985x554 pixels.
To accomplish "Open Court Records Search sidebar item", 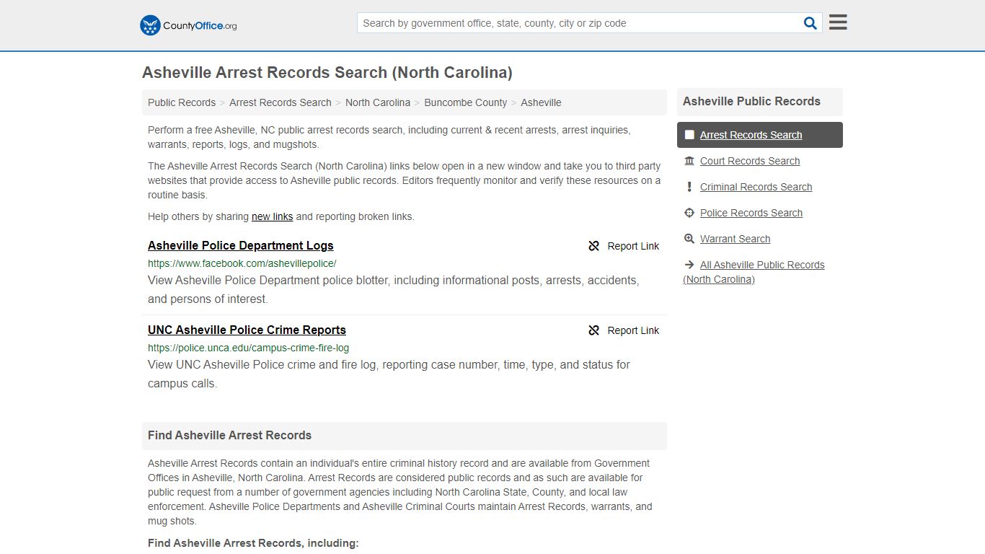I will point(750,161).
